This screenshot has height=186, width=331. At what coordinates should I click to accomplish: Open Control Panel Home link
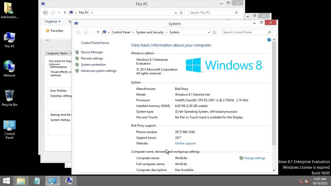pos(95,43)
